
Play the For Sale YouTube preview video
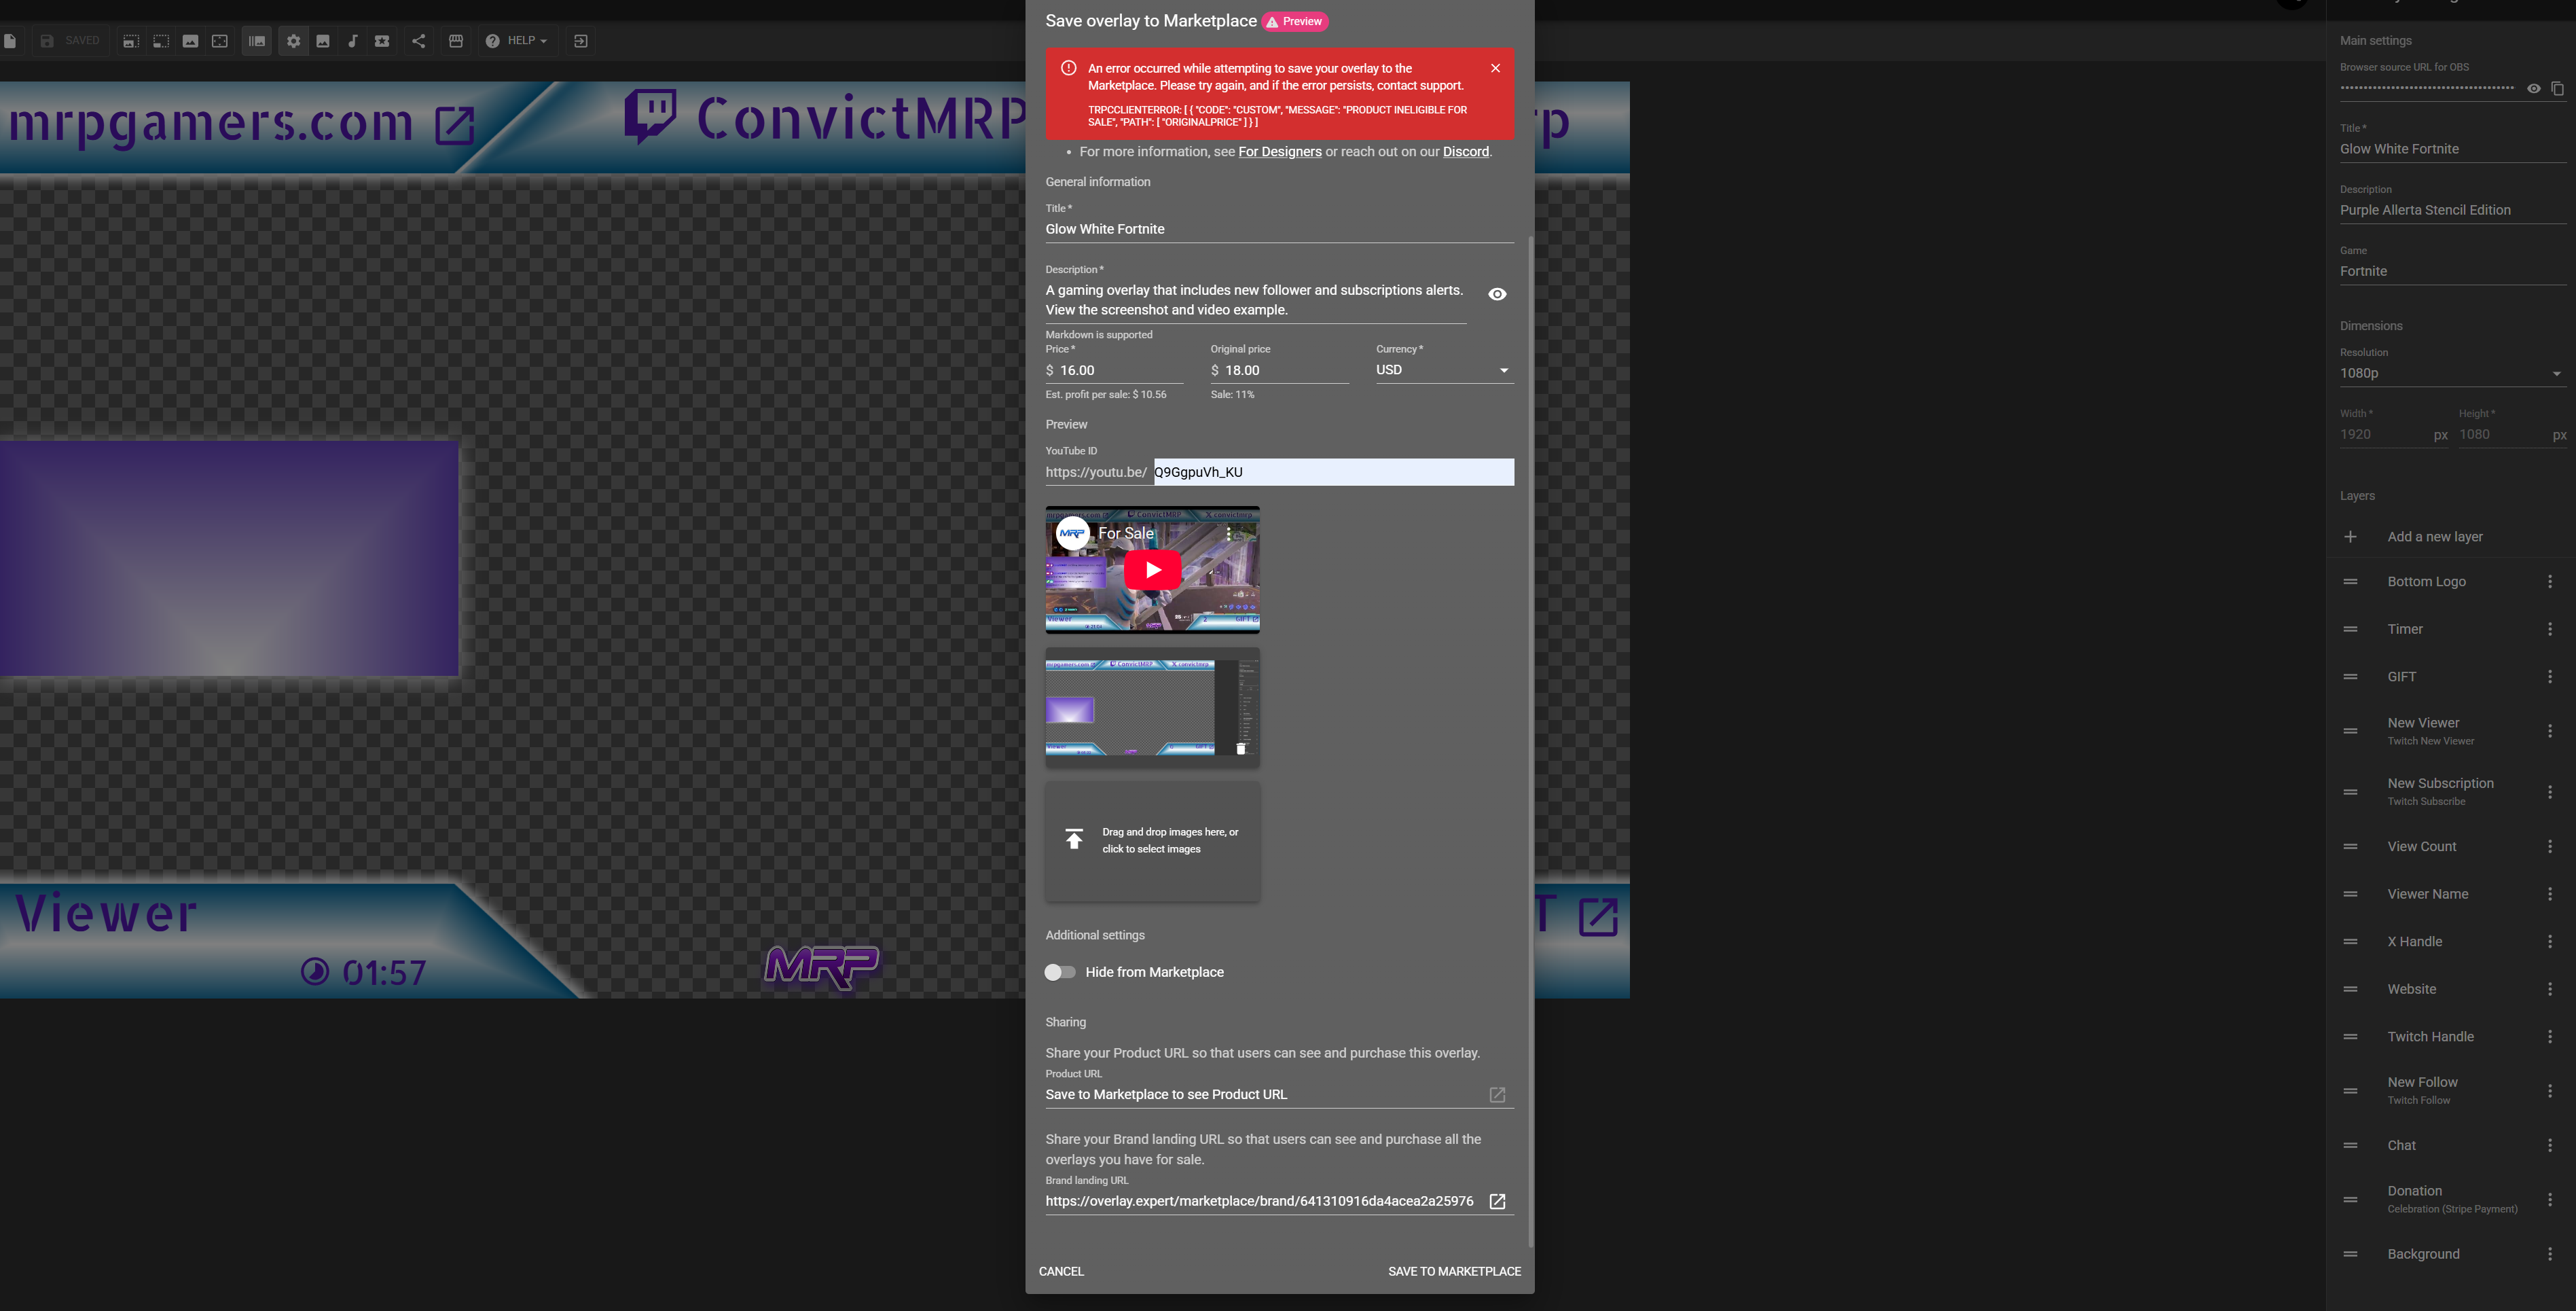1152,569
